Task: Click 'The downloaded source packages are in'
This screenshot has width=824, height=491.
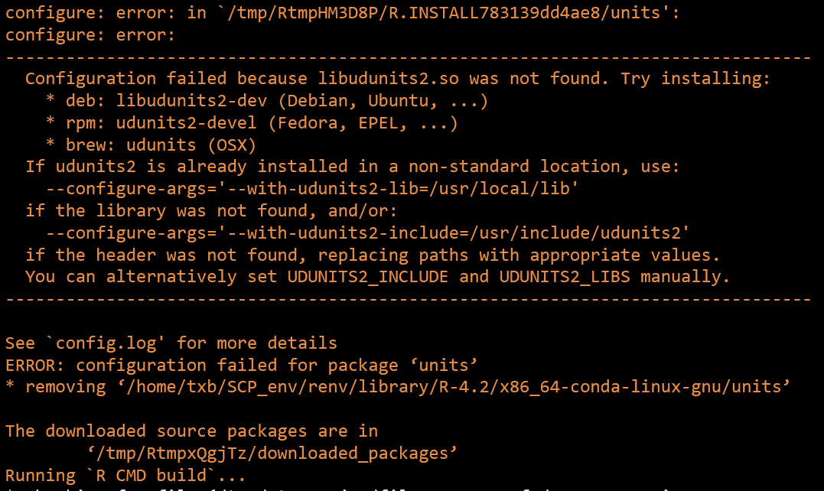Action: coord(191,431)
